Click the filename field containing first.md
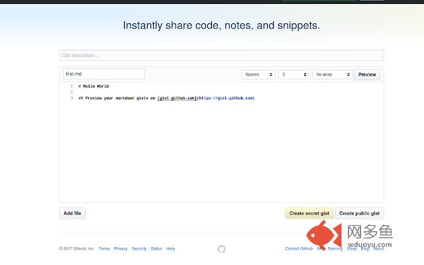 (103, 74)
